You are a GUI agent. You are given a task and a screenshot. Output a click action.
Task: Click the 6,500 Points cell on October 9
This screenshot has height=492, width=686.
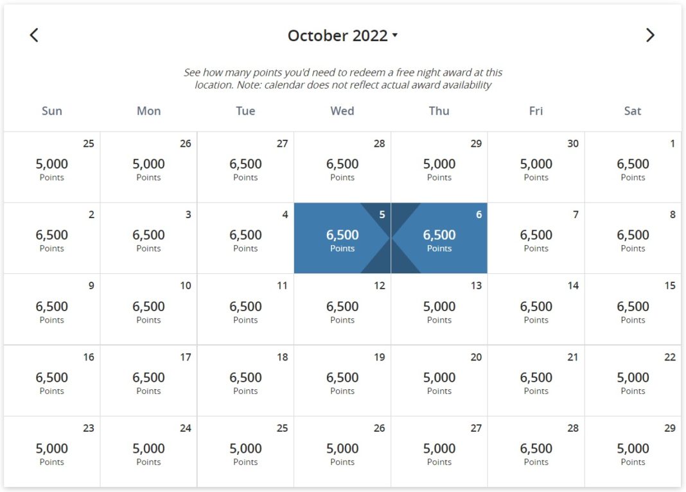tap(51, 309)
